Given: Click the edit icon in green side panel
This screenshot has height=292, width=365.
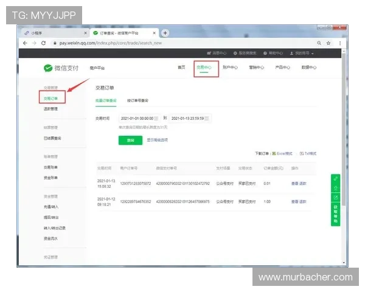Looking at the screenshot, I should (x=335, y=198).
